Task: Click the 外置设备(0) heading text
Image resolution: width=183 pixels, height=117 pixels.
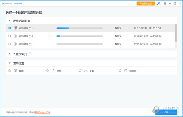Action: (x=20, y=54)
